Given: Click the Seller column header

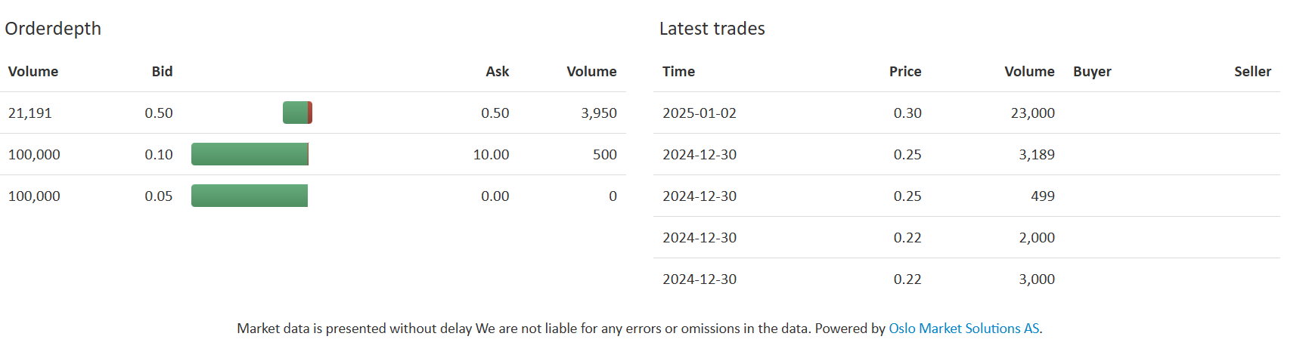Looking at the screenshot, I should [x=1252, y=72].
